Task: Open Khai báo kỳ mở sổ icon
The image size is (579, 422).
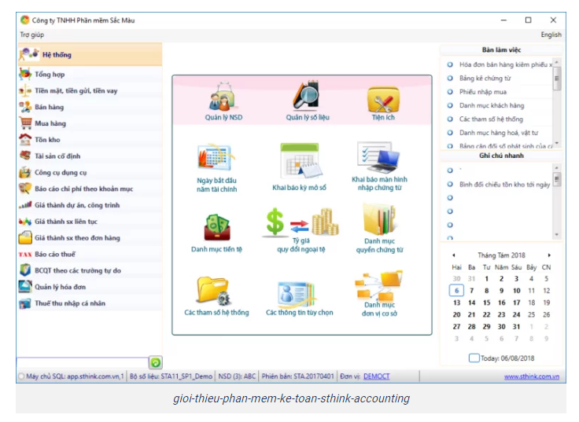Action: (x=299, y=161)
